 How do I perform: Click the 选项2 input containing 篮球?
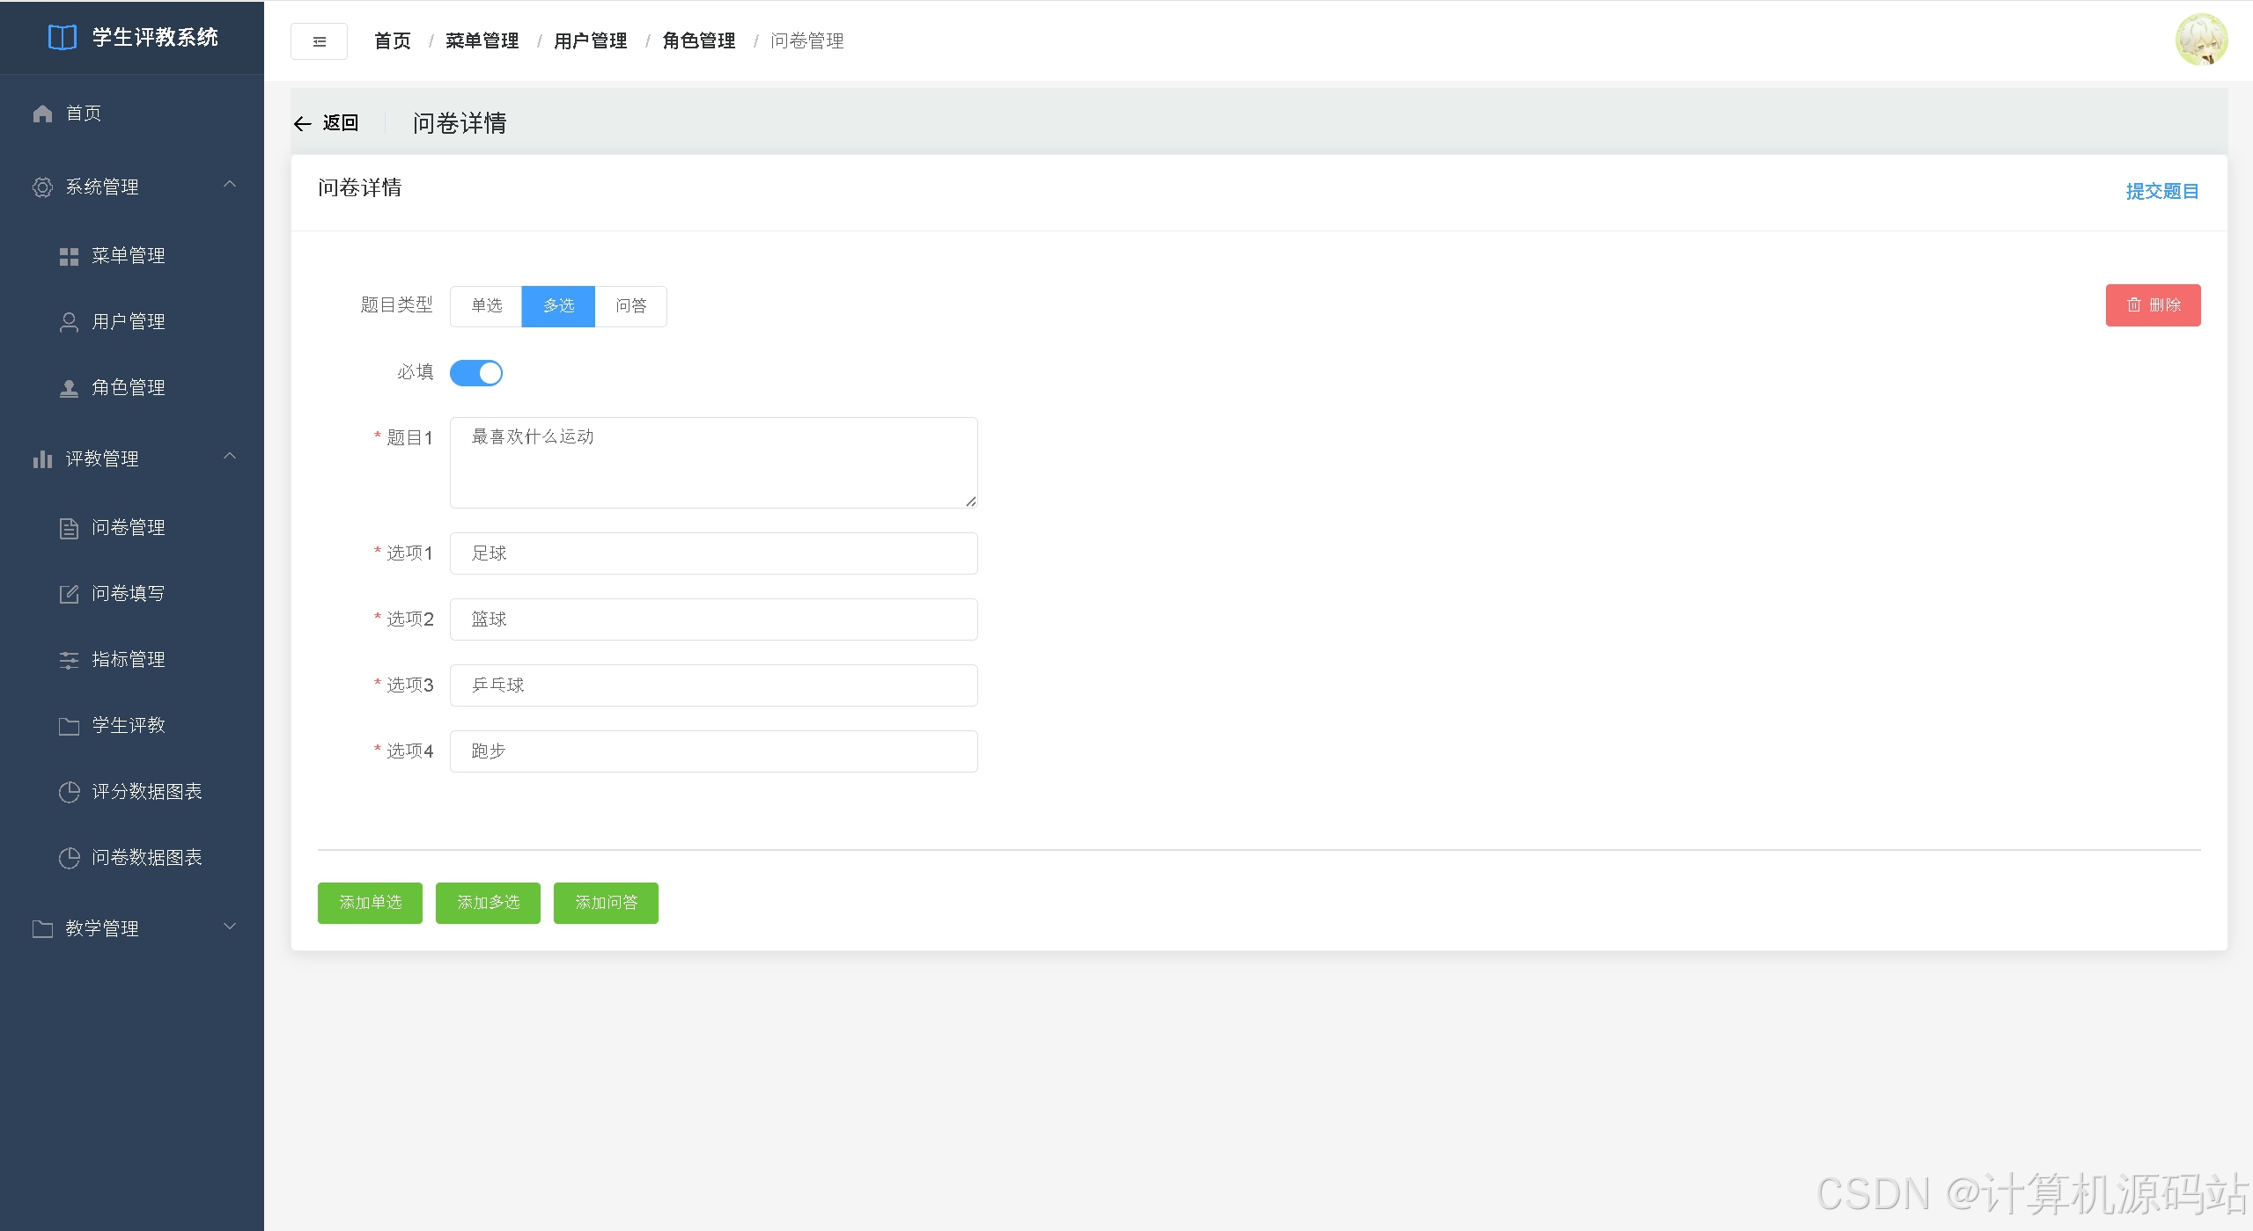(714, 619)
